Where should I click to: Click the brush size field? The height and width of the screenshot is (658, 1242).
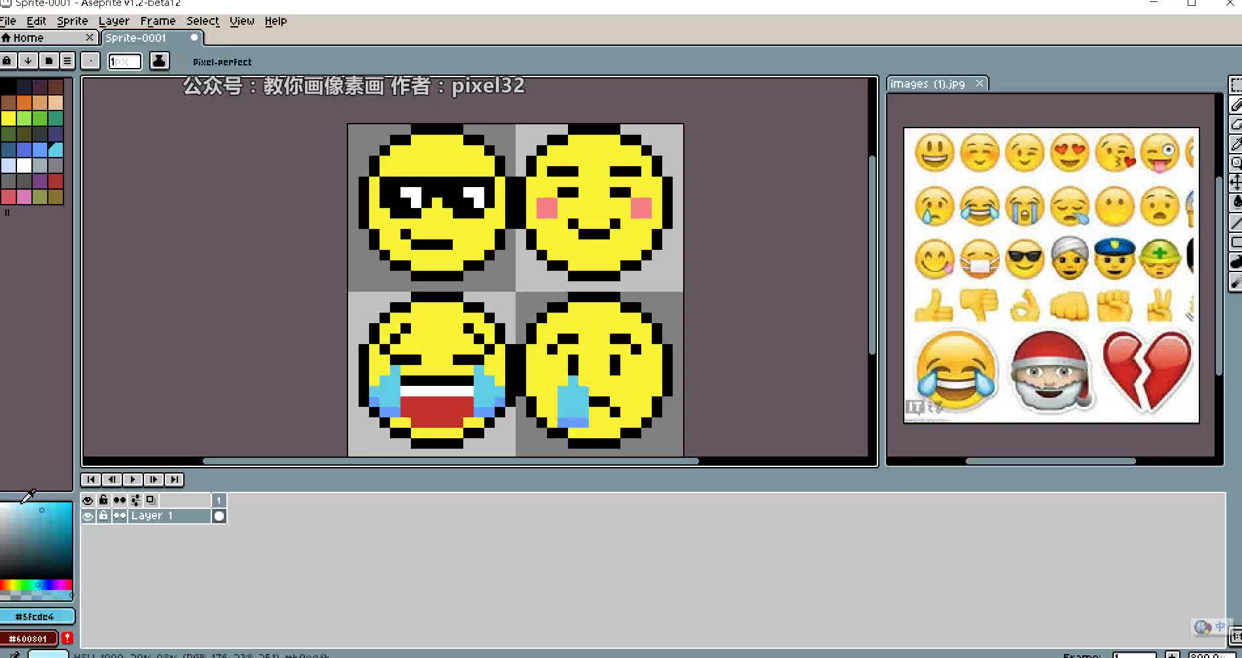point(124,61)
